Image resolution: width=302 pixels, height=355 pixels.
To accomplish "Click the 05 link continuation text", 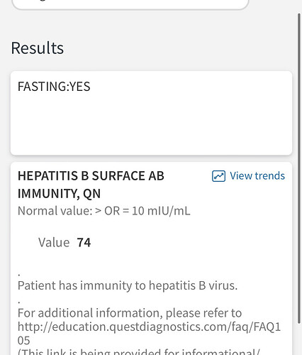I will click(23, 341).
